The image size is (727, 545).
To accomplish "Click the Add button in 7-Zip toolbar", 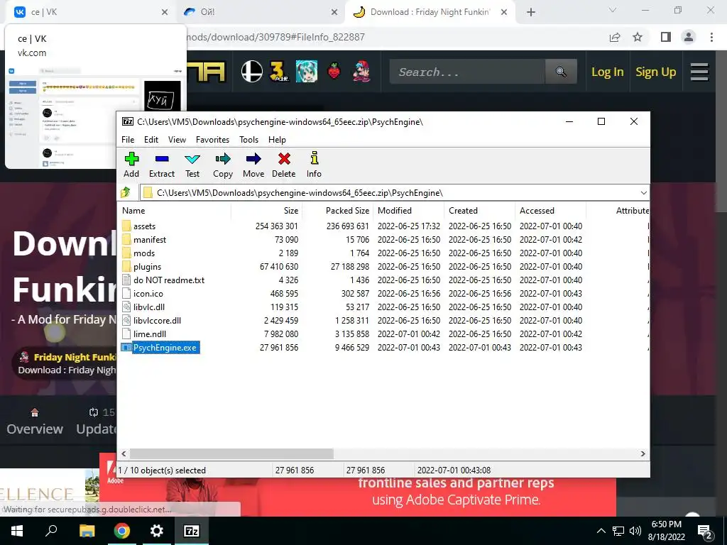I will coord(131,165).
